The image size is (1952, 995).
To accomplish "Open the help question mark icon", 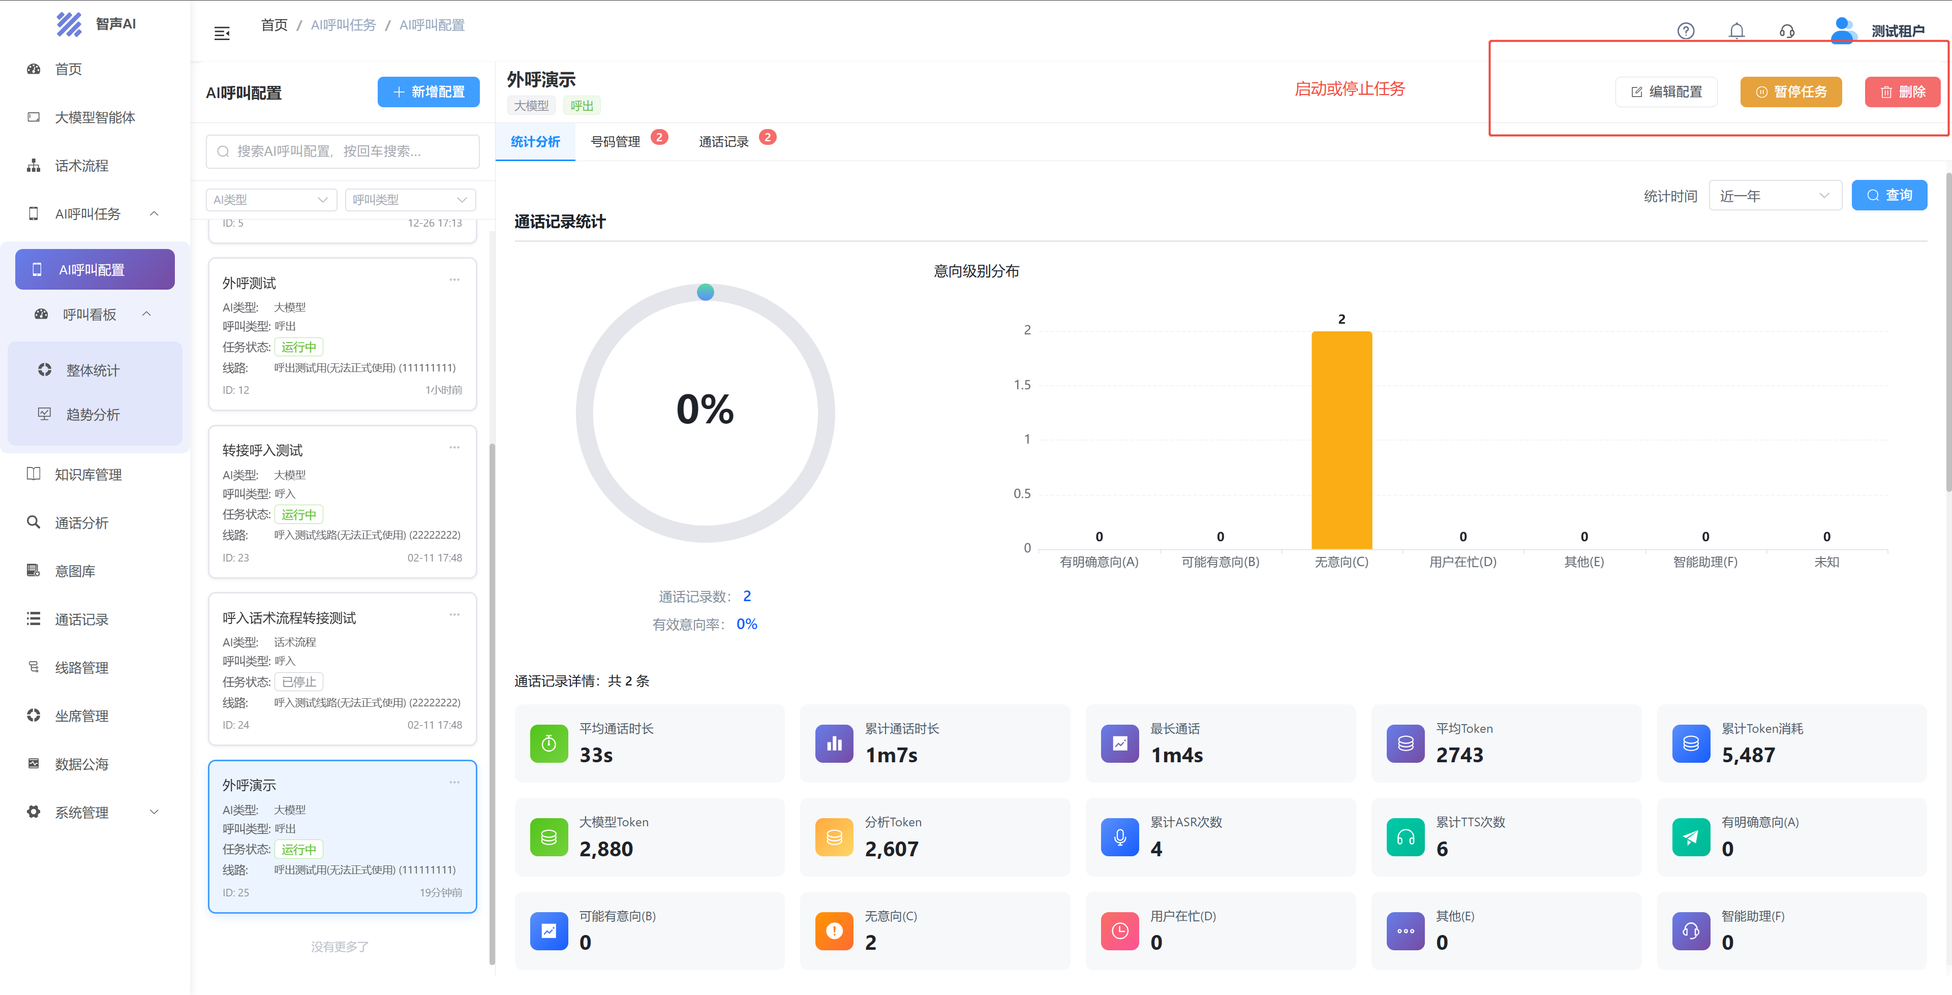I will coord(1685,31).
